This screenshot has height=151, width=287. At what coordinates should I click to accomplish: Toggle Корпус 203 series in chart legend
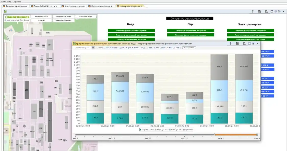click(161, 130)
